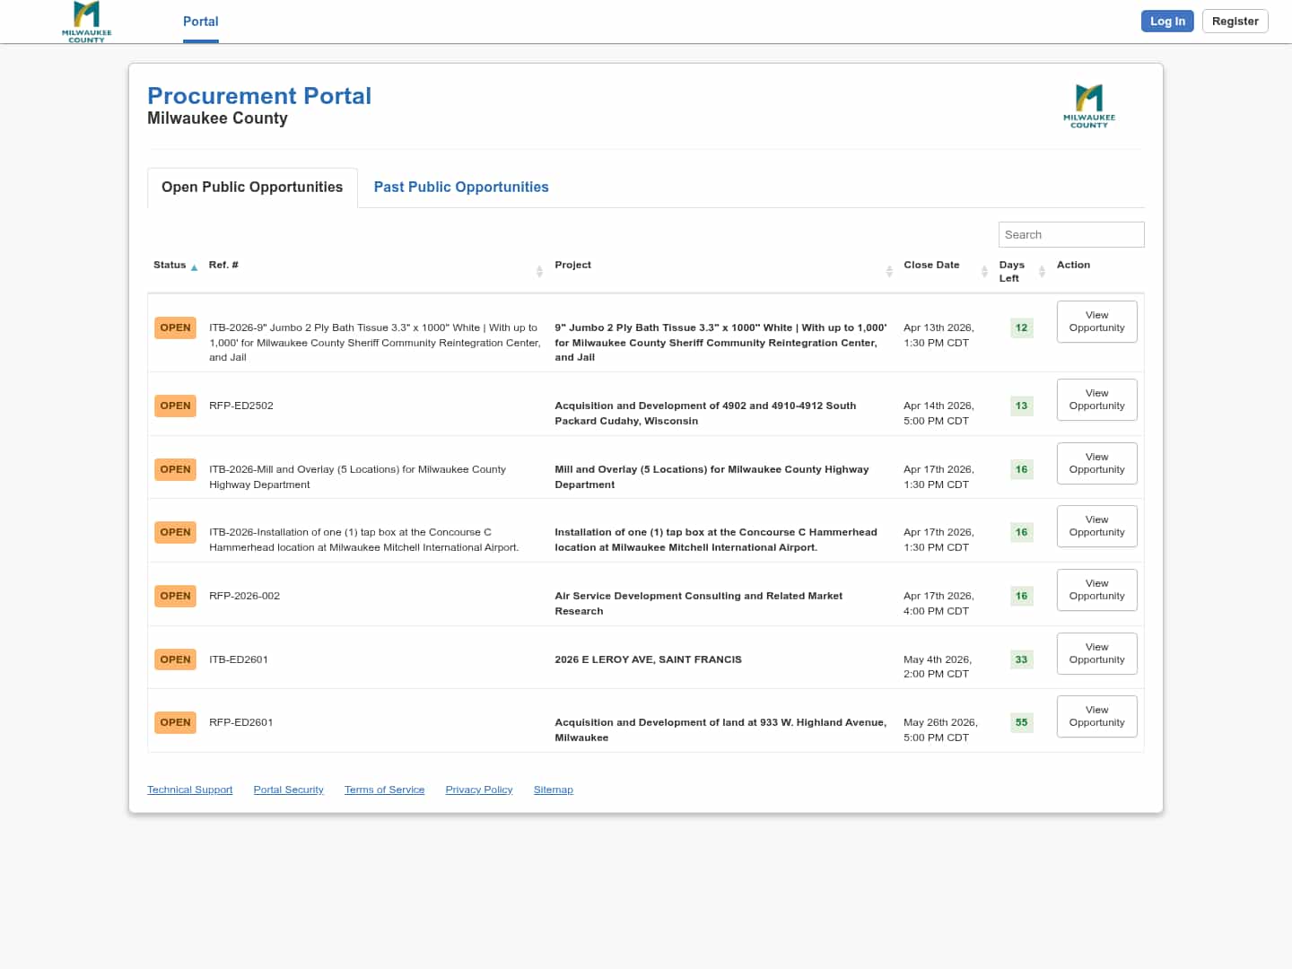
Task: Sort by Days Left column arrows
Action: point(1042,271)
